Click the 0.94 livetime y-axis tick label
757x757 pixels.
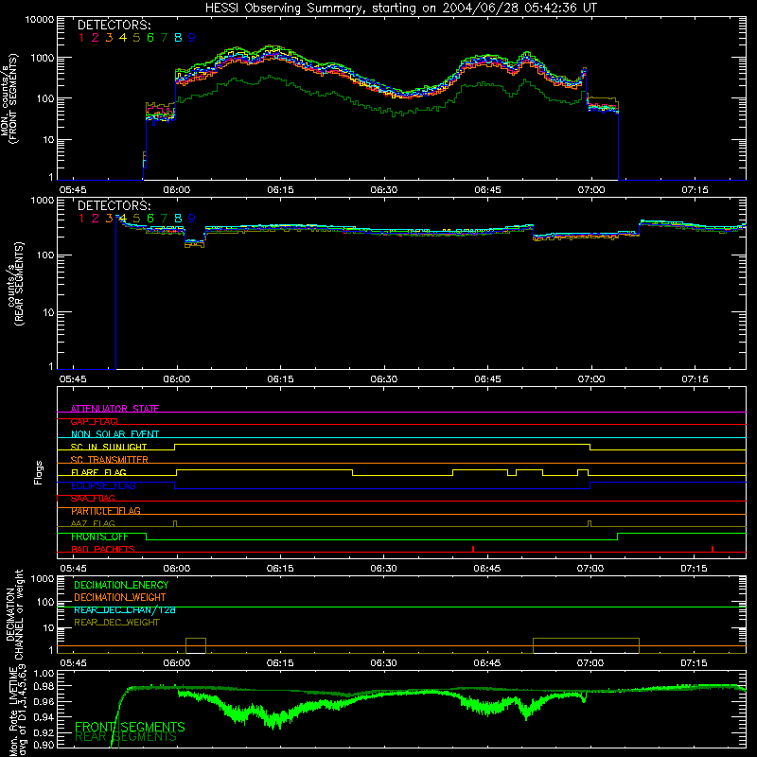pyautogui.click(x=44, y=717)
